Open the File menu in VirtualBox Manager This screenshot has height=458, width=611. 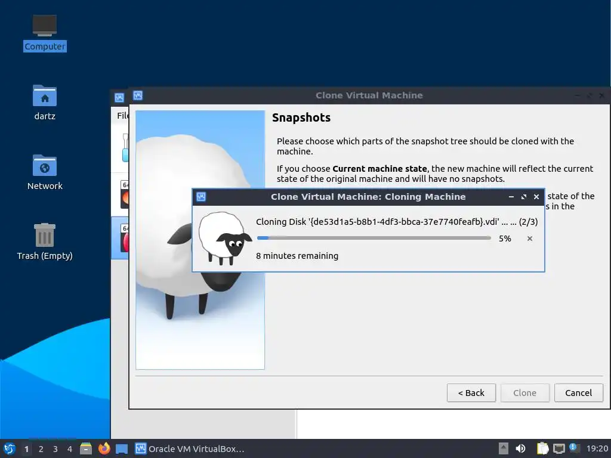point(122,116)
